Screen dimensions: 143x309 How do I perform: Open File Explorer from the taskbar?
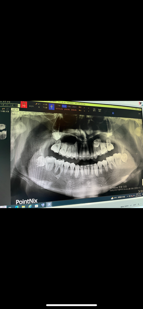(x=23, y=206)
